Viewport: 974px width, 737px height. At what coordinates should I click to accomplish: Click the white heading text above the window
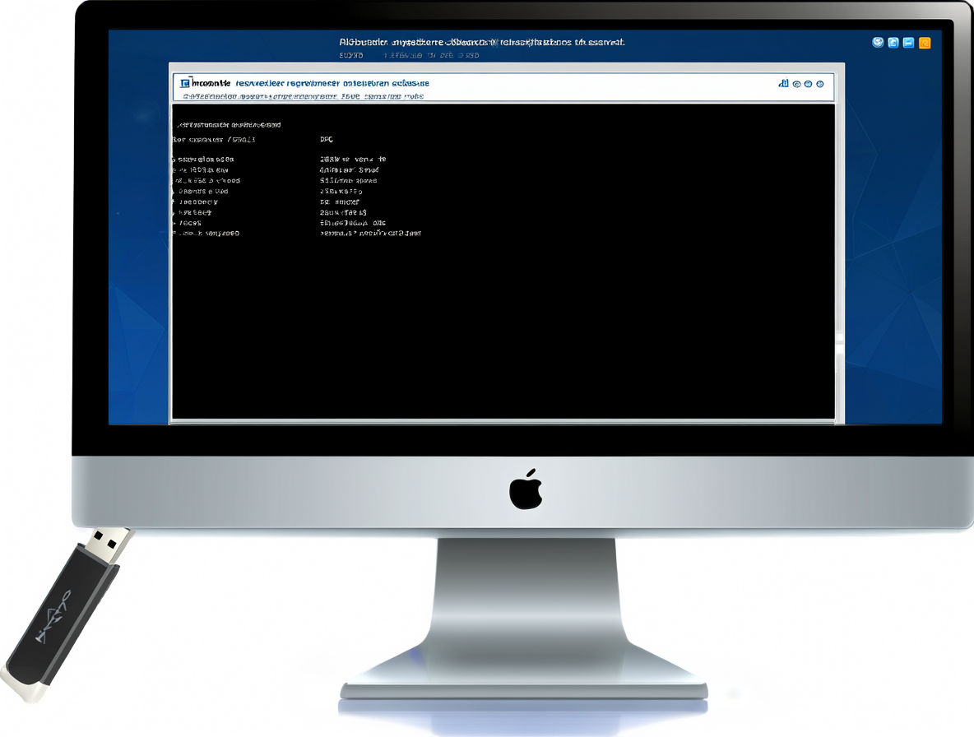pos(482,42)
